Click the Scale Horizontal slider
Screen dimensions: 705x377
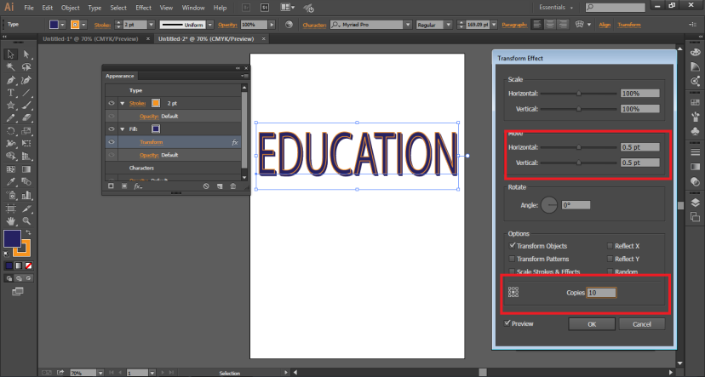[579, 93]
